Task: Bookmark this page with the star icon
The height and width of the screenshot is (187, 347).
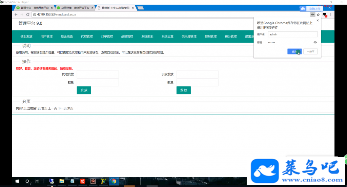Action: 318,15
